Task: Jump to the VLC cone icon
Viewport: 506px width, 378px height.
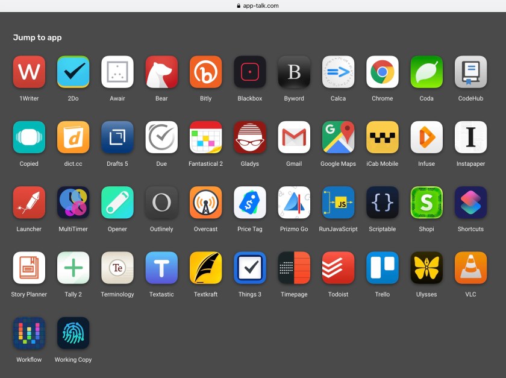Action: pyautogui.click(x=470, y=268)
